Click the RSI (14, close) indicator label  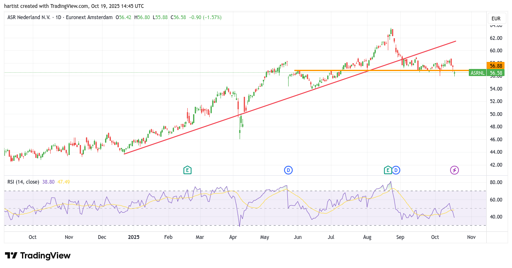coord(23,182)
